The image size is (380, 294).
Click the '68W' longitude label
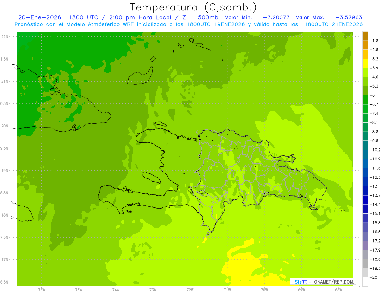pyautogui.click(x=339, y=290)
